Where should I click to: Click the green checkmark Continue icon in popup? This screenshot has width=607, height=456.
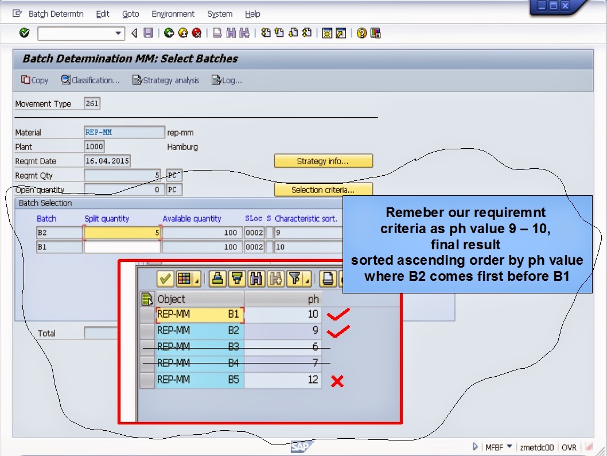(165, 280)
